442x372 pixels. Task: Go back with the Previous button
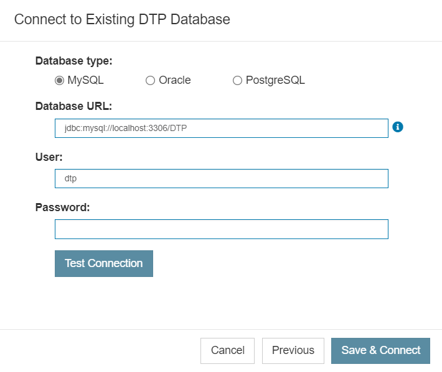(293, 351)
